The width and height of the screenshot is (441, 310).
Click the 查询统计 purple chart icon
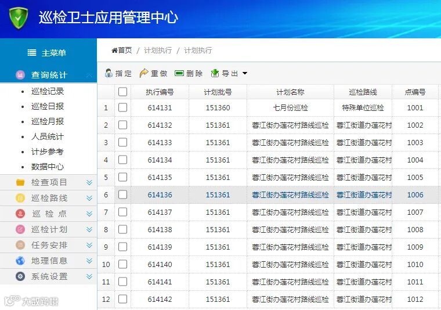pyautogui.click(x=20, y=75)
